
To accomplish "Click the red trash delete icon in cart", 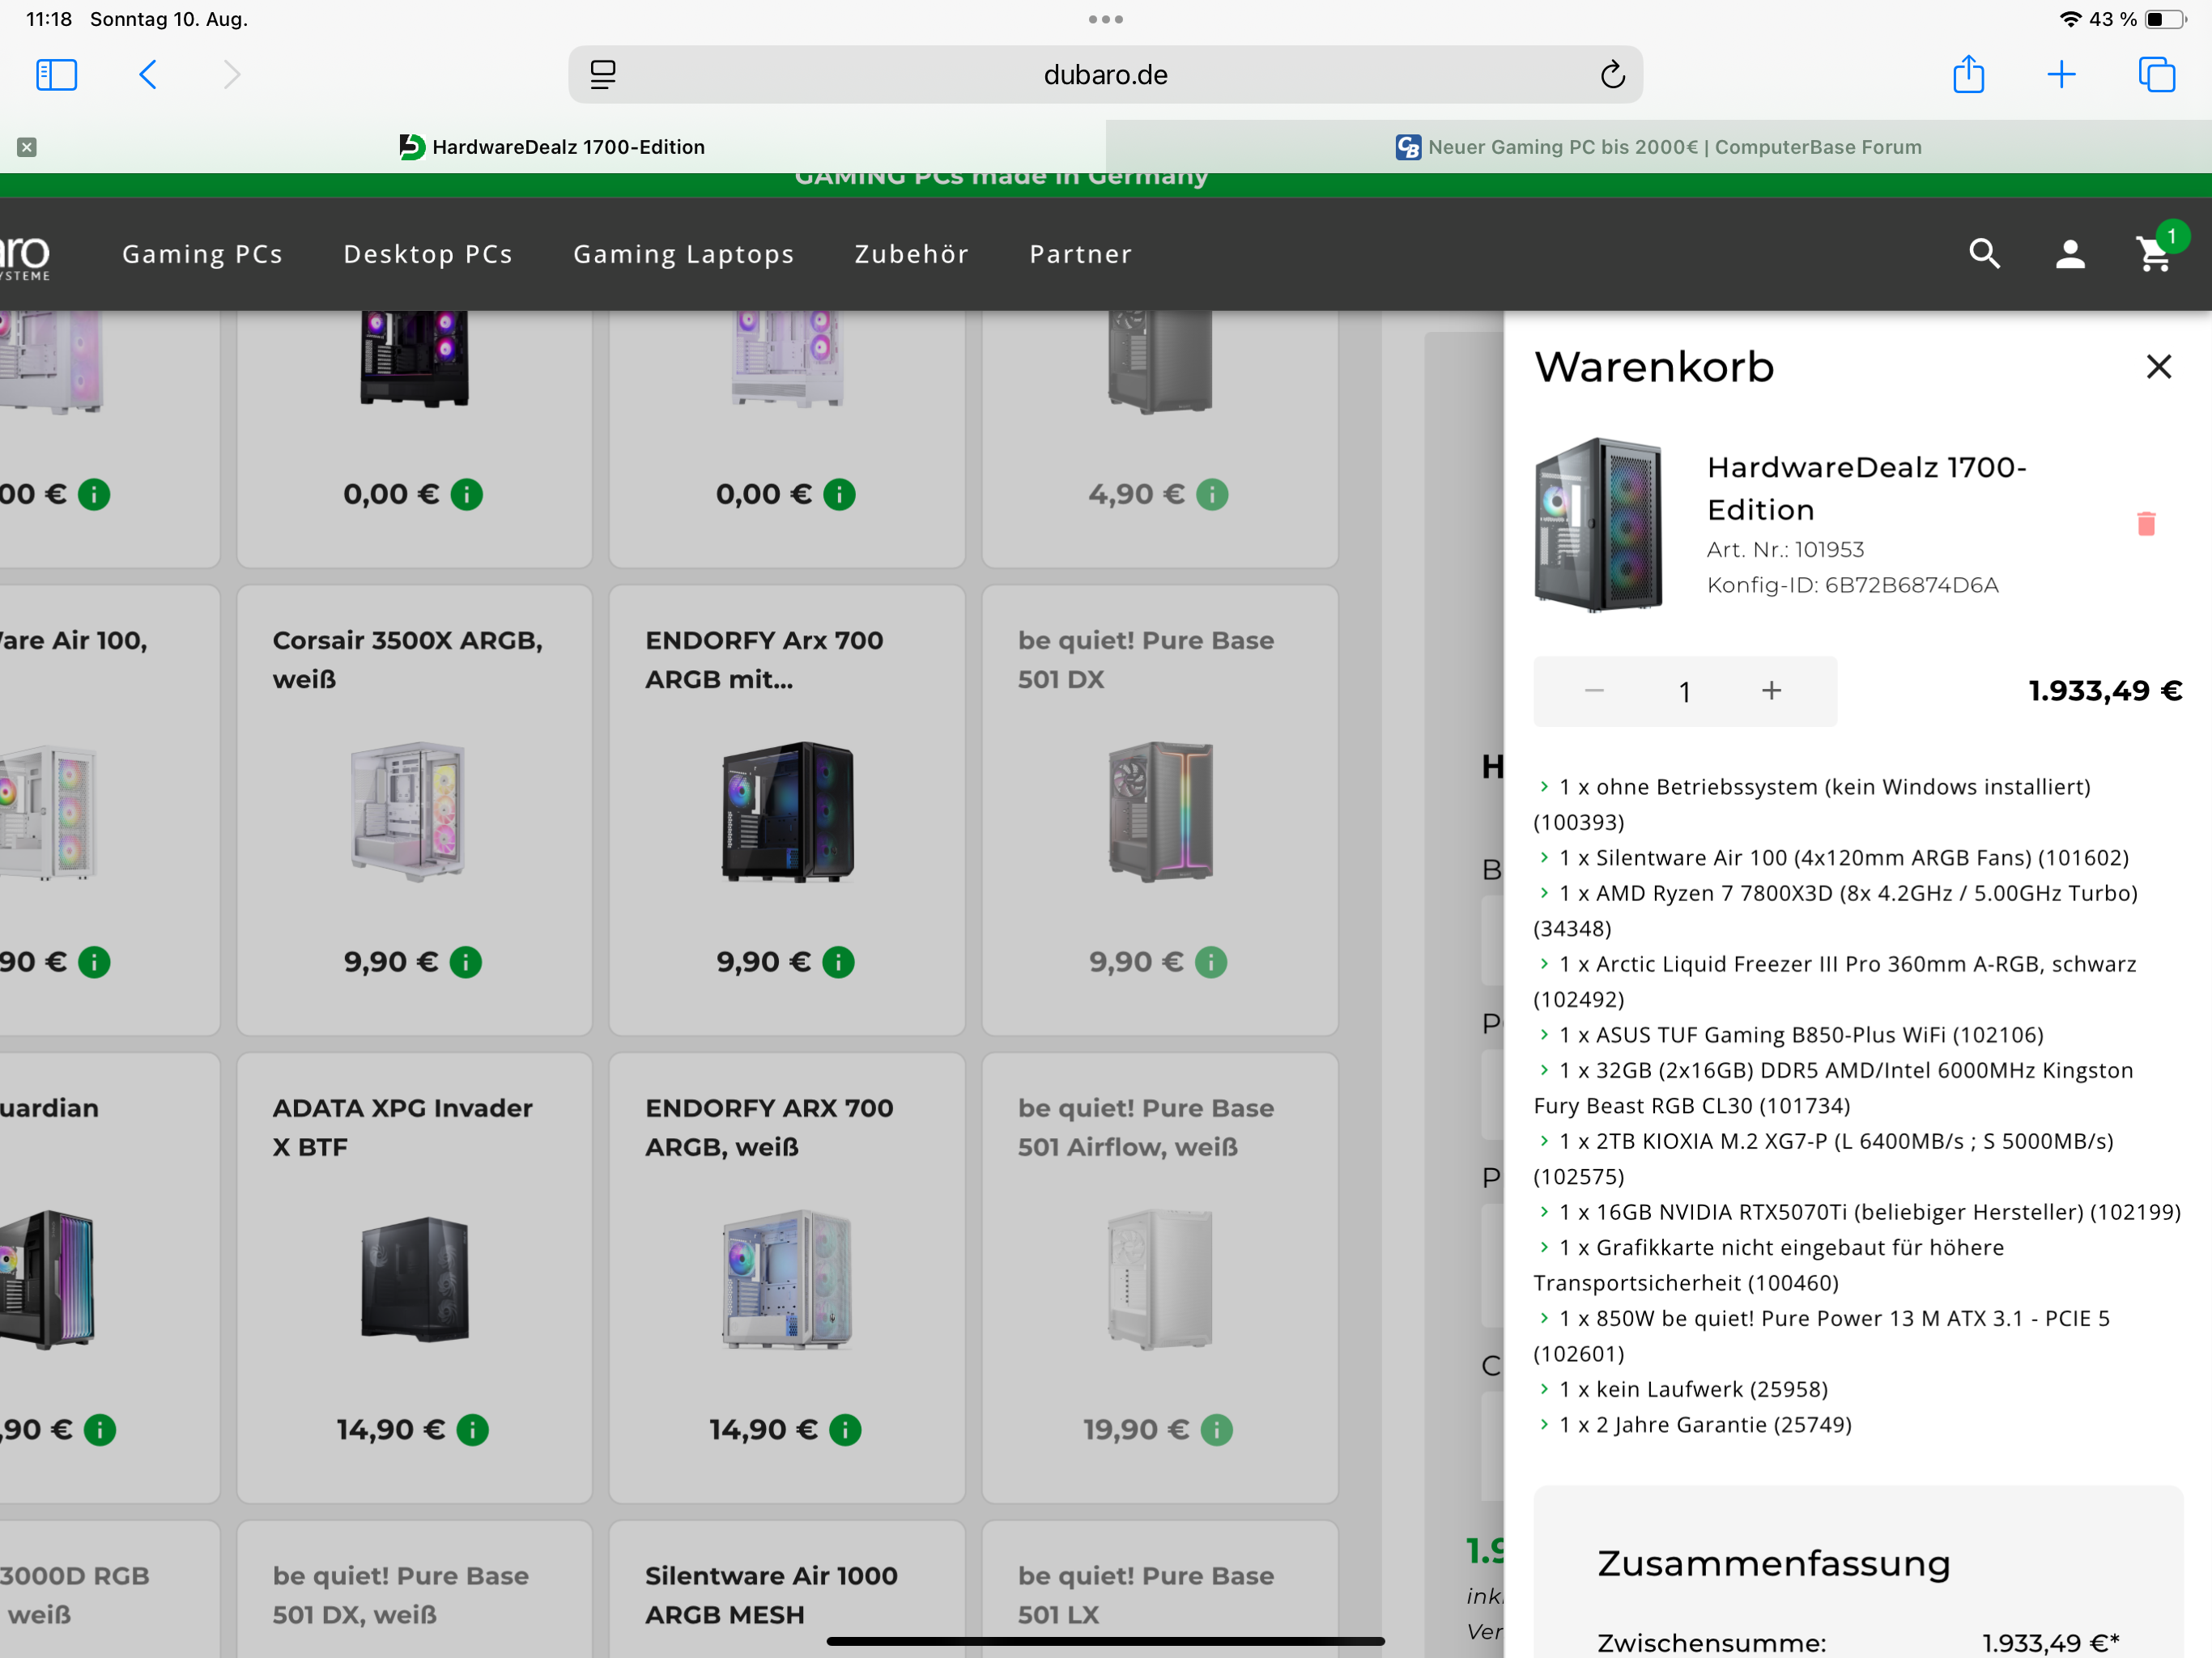I will click(2145, 524).
